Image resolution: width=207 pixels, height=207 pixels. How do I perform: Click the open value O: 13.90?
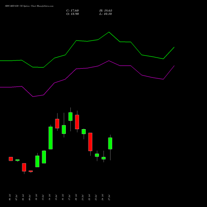[72, 14]
